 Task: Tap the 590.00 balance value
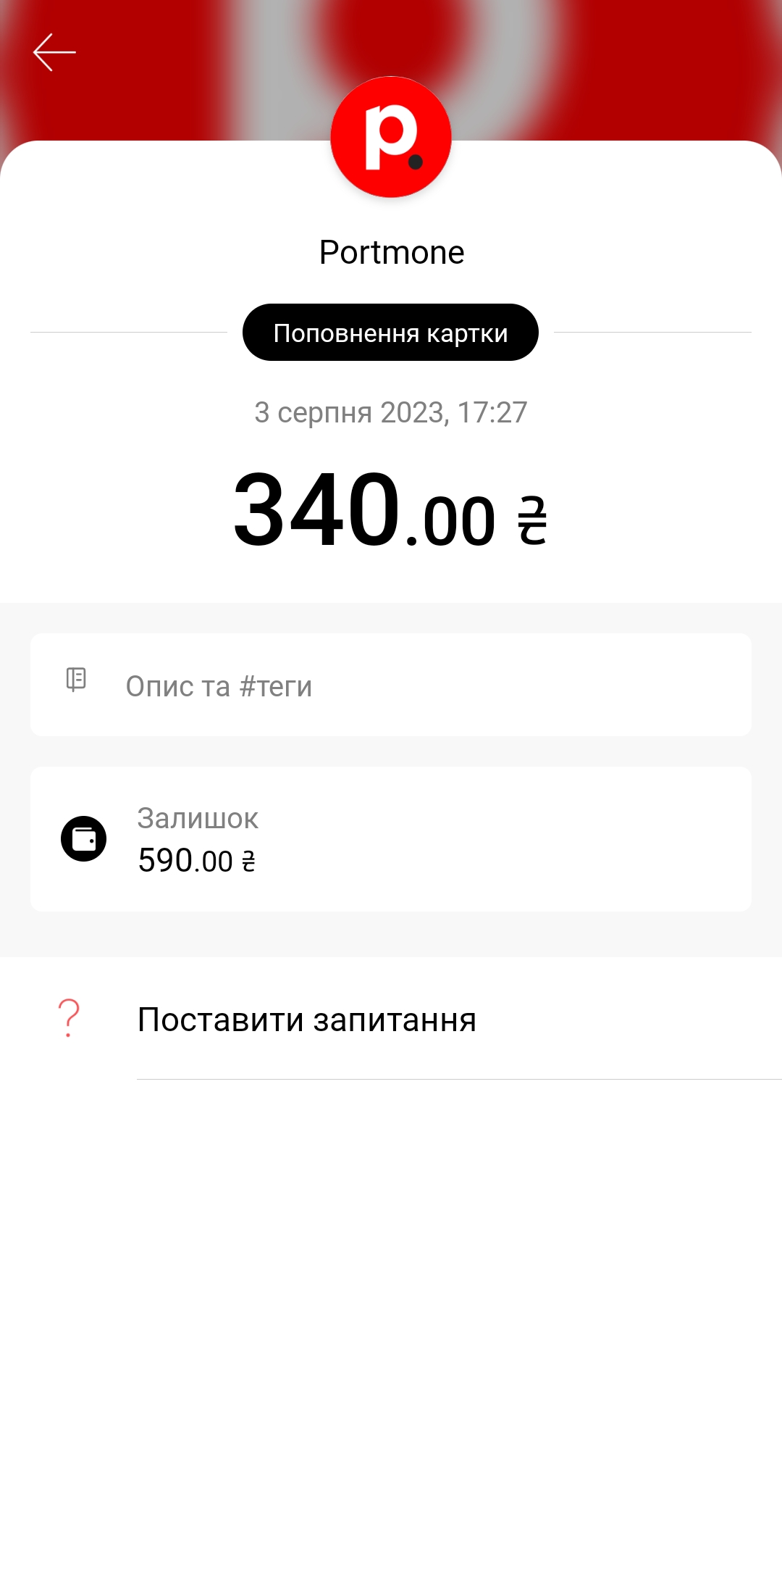(185, 861)
